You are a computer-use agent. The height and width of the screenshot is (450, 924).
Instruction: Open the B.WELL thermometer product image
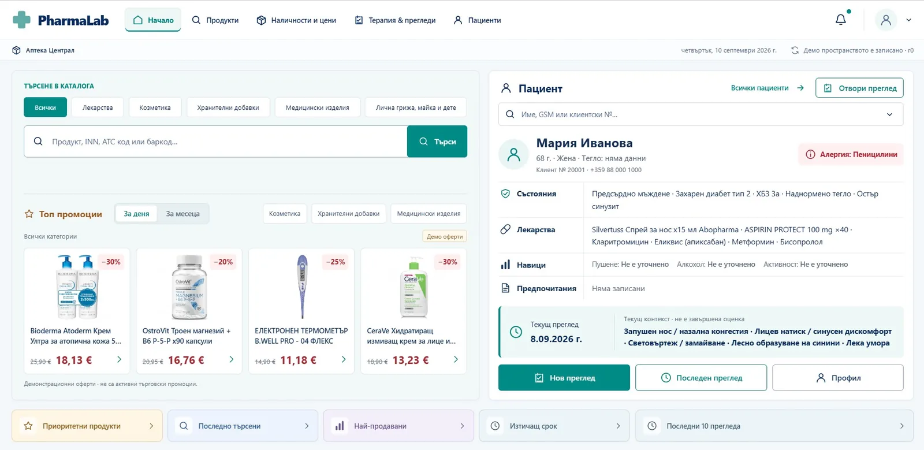[301, 287]
